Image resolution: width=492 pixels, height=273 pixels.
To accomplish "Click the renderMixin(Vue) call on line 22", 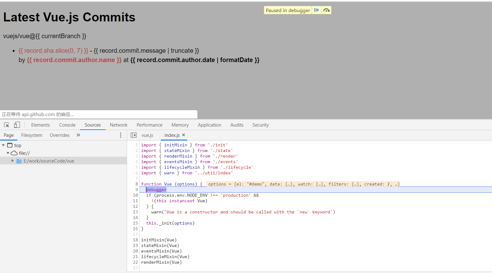I will pyautogui.click(x=161, y=262).
